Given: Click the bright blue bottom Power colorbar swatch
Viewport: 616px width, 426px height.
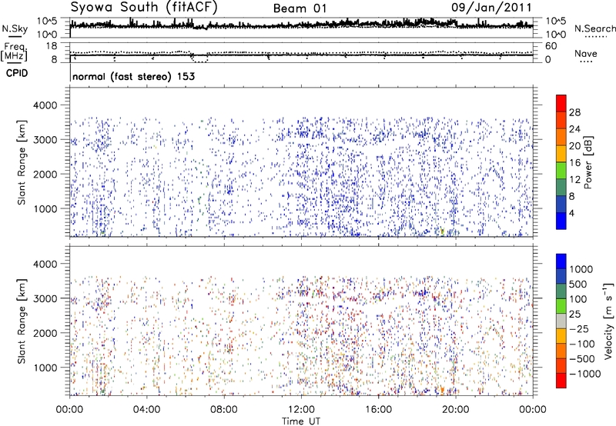Looking at the screenshot, I should (x=561, y=221).
